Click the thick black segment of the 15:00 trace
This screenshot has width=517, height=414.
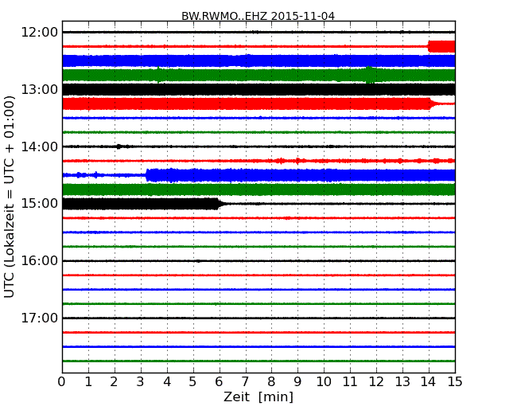[x=140, y=204]
